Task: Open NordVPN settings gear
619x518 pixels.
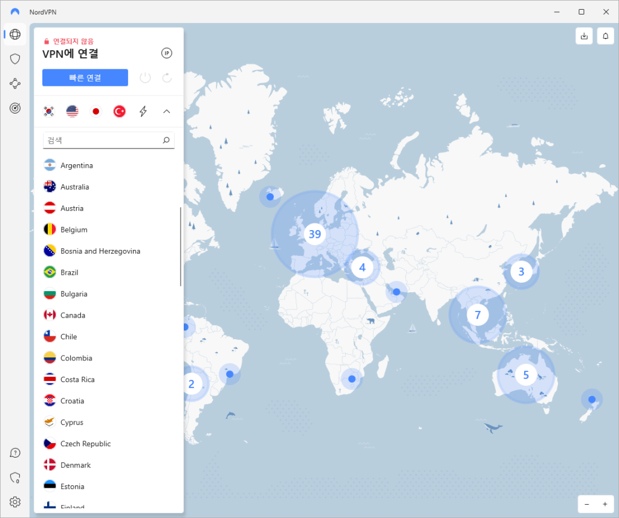Action: coord(15,502)
